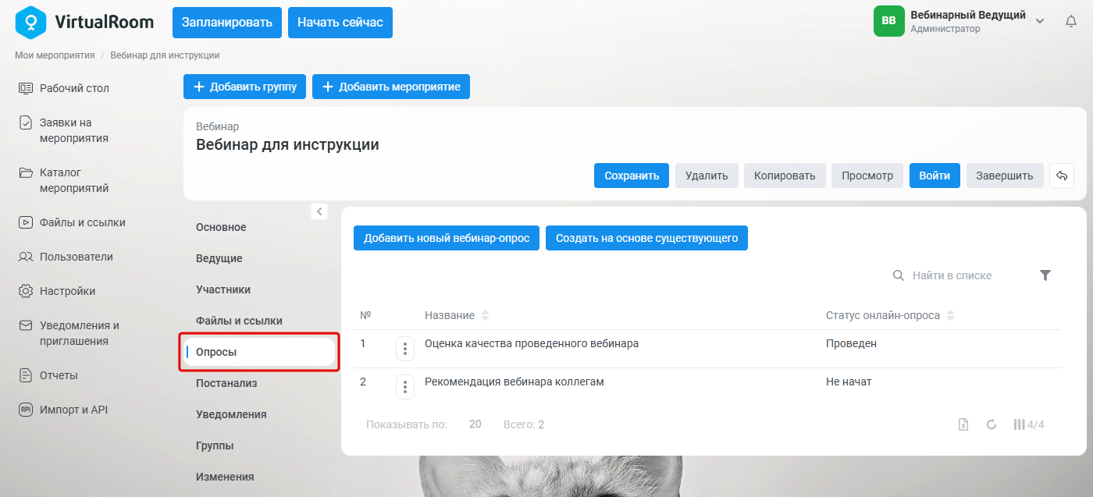Image resolution: width=1093 pixels, height=497 pixels.
Task: Click the Проведен status cell
Action: [x=851, y=343]
